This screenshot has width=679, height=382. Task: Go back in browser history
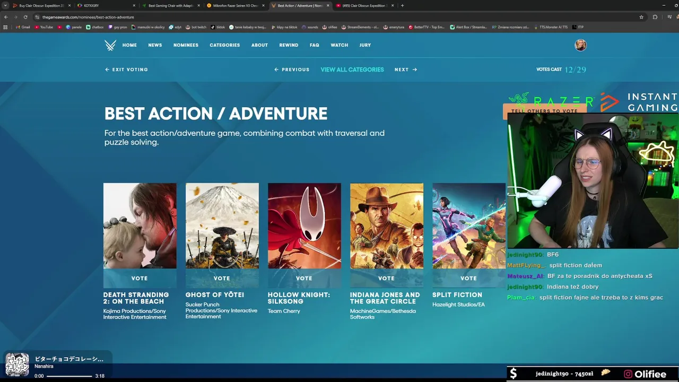[x=6, y=17]
